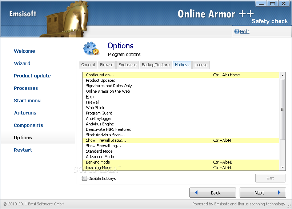Image resolution: width=292 pixels, height=209 pixels.
Task: Select the Configuration... hotkey row
Action: click(x=181, y=75)
